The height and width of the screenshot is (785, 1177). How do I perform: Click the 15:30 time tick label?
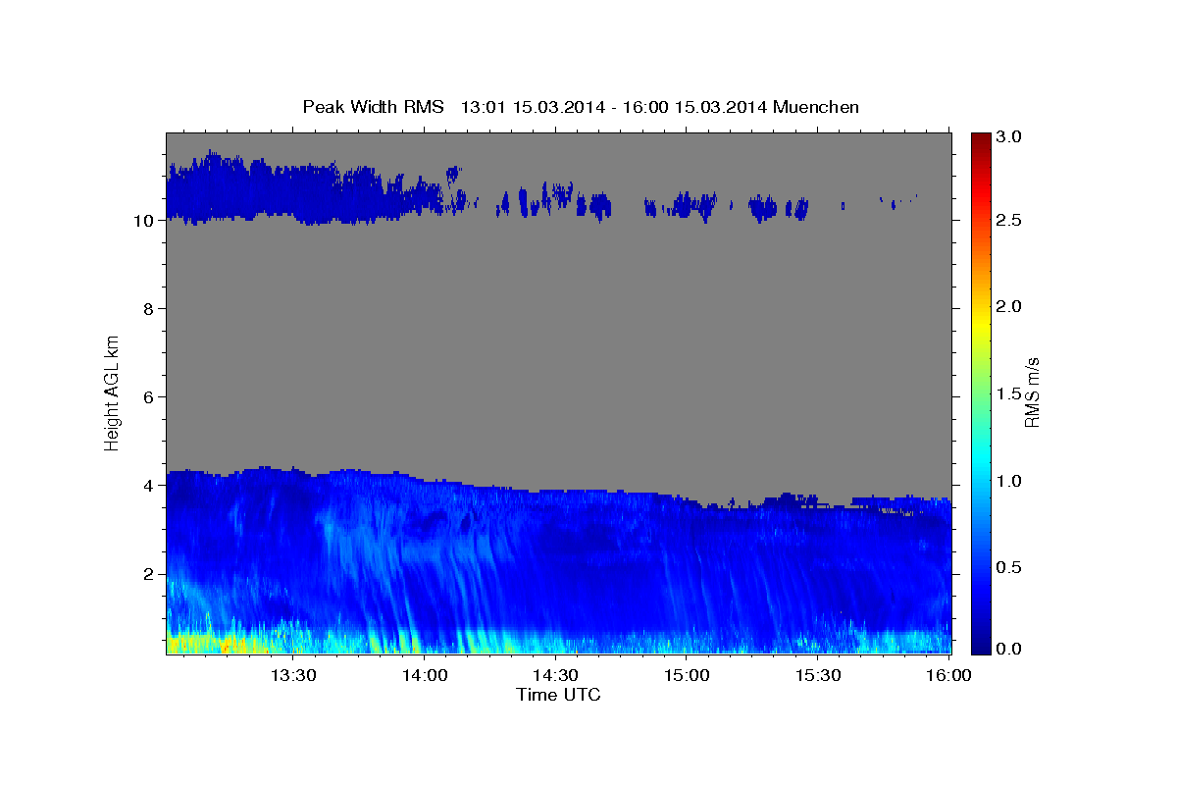tap(818, 676)
